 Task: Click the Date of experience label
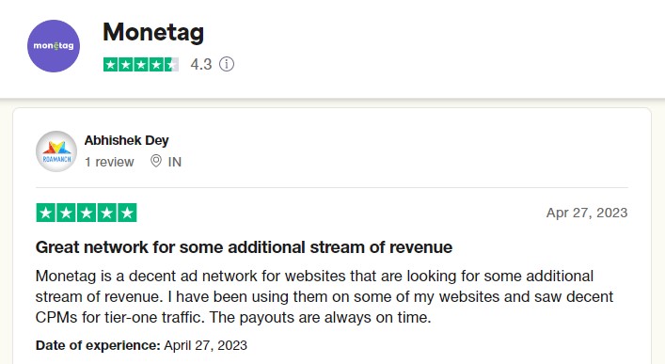[x=98, y=345]
